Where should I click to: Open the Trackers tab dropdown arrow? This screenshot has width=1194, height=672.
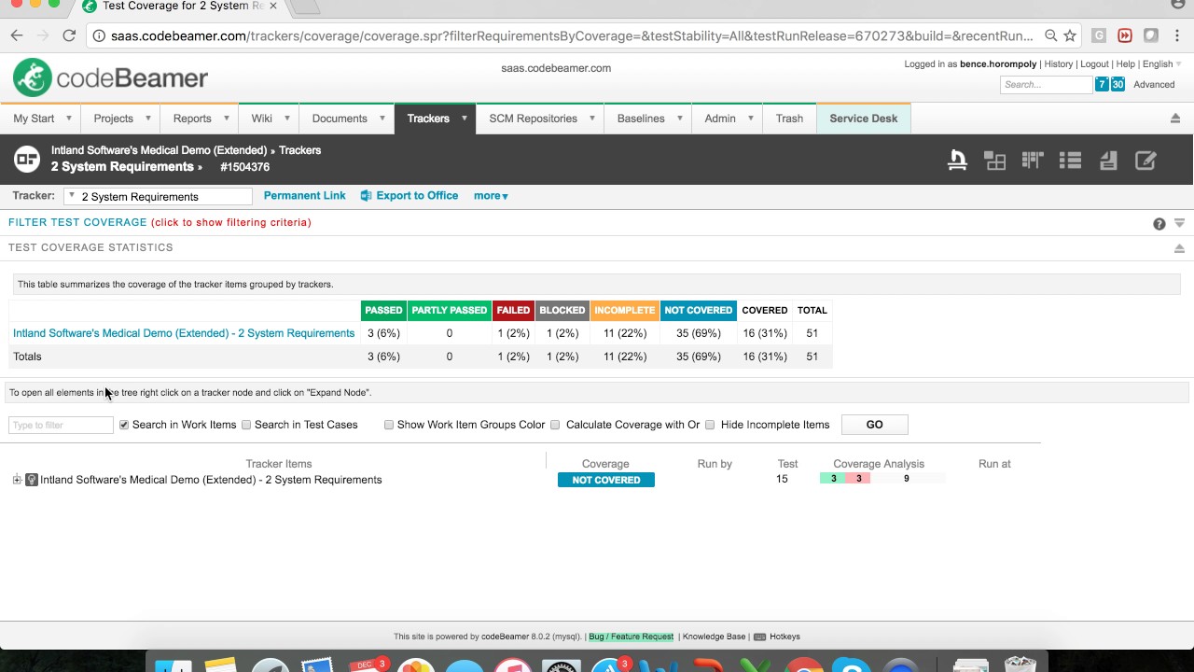click(x=464, y=119)
